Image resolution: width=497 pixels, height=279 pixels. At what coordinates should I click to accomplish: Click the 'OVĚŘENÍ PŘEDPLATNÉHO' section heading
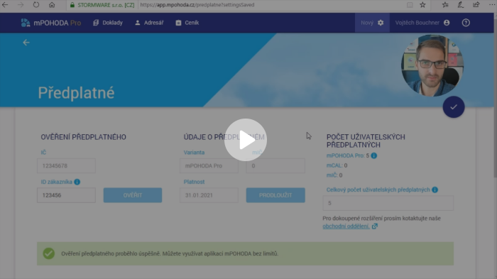click(x=83, y=137)
